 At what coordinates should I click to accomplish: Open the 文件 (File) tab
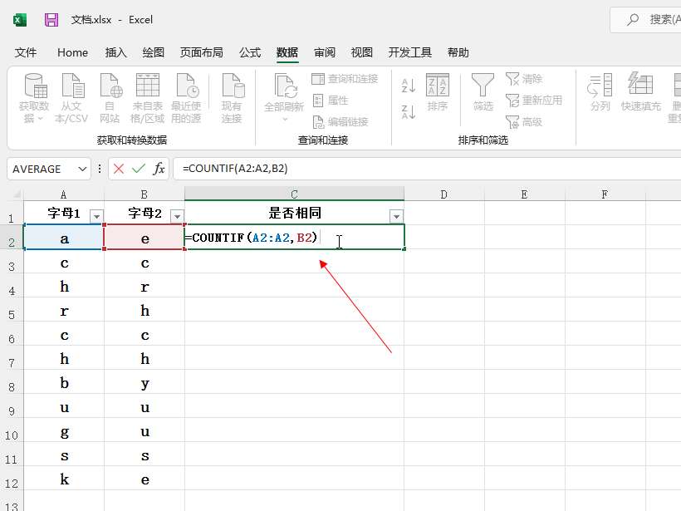point(26,52)
